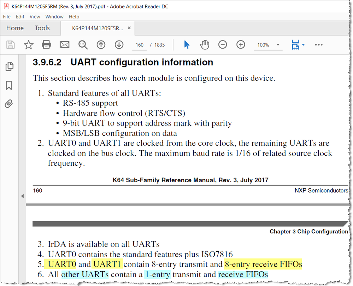Open the Find text magnifier tool

[83, 45]
